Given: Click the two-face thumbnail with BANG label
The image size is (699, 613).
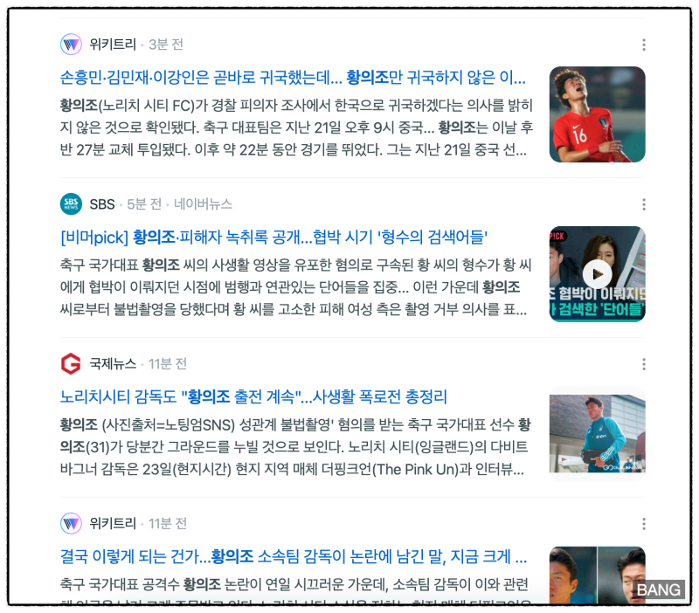Looking at the screenshot, I should [597, 575].
